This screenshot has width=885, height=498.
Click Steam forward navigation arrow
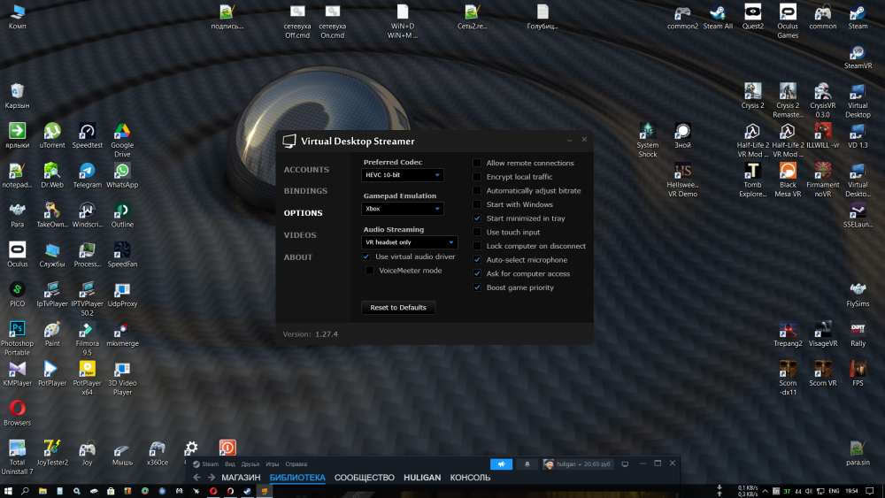coord(212,478)
